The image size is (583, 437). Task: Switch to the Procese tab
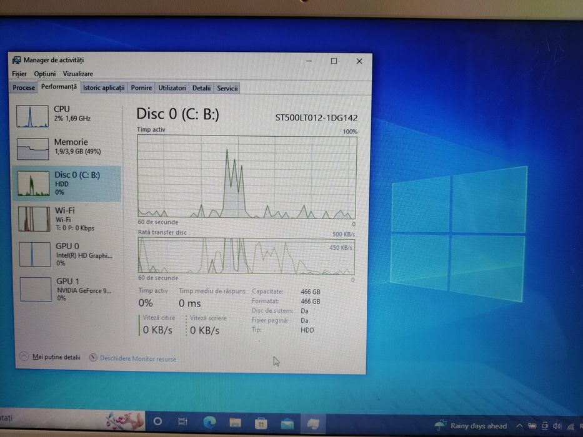pos(23,87)
